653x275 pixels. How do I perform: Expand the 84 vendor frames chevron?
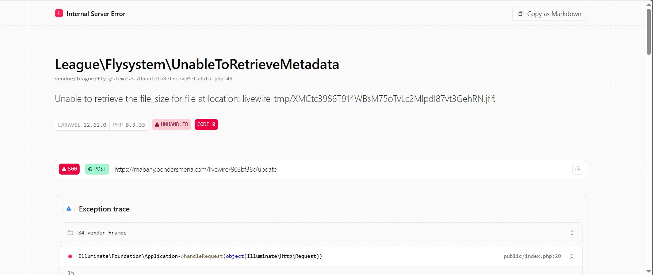click(572, 233)
